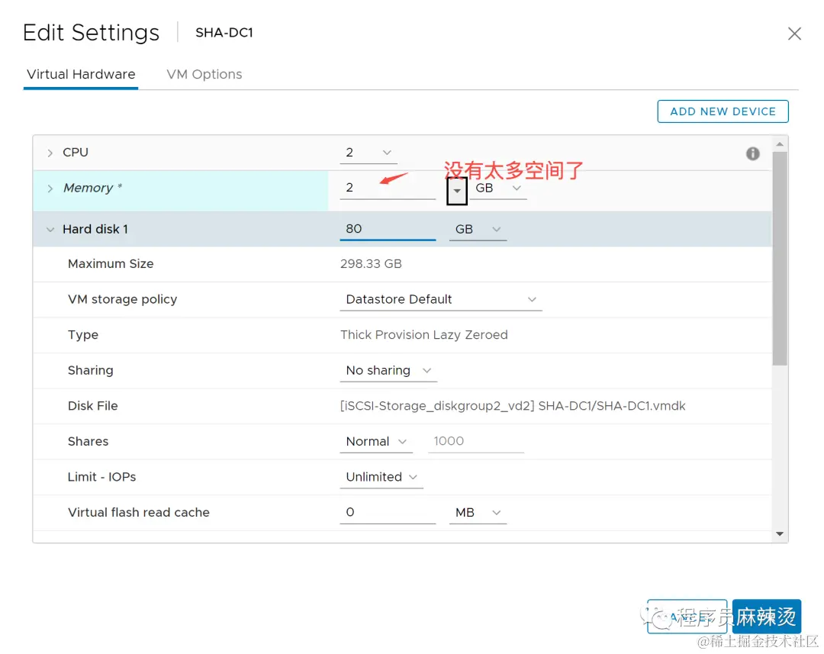
Task: Click the Disk File label
Action: pos(92,406)
